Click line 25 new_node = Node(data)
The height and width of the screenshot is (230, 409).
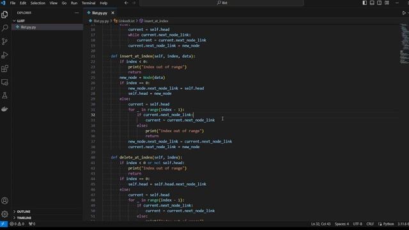click(x=142, y=77)
